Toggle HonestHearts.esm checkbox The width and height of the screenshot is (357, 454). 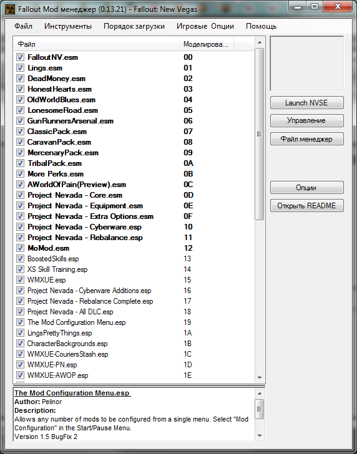pos(20,89)
